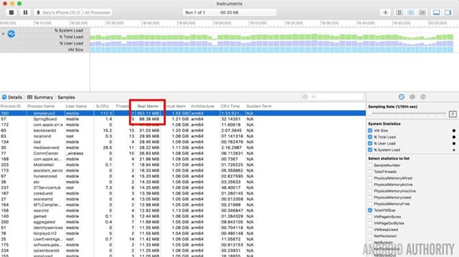Screen dimensions: 459x257
Task: Pause the current recording
Action: [x=25, y=12]
